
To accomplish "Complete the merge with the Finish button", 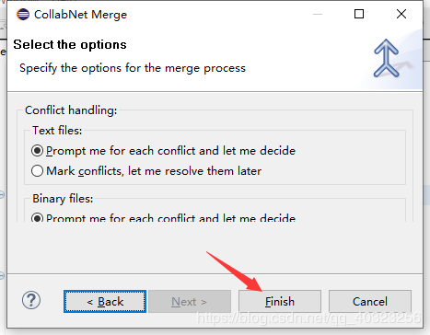I will point(280,302).
